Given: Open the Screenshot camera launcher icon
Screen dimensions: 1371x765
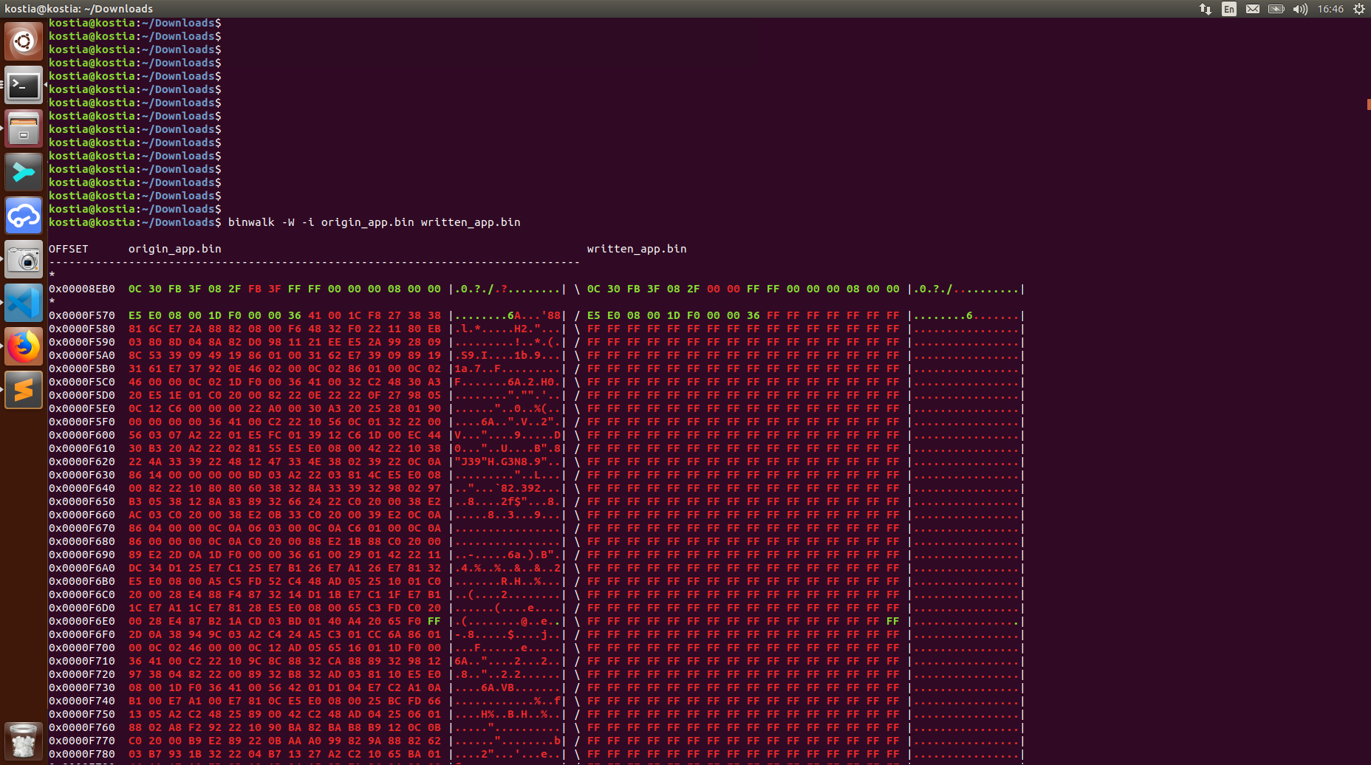Looking at the screenshot, I should [24, 259].
